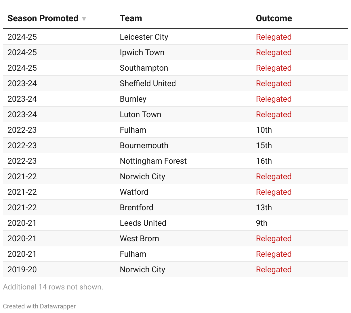Select the Leeds United team cell
351x313 pixels.
pos(143,223)
